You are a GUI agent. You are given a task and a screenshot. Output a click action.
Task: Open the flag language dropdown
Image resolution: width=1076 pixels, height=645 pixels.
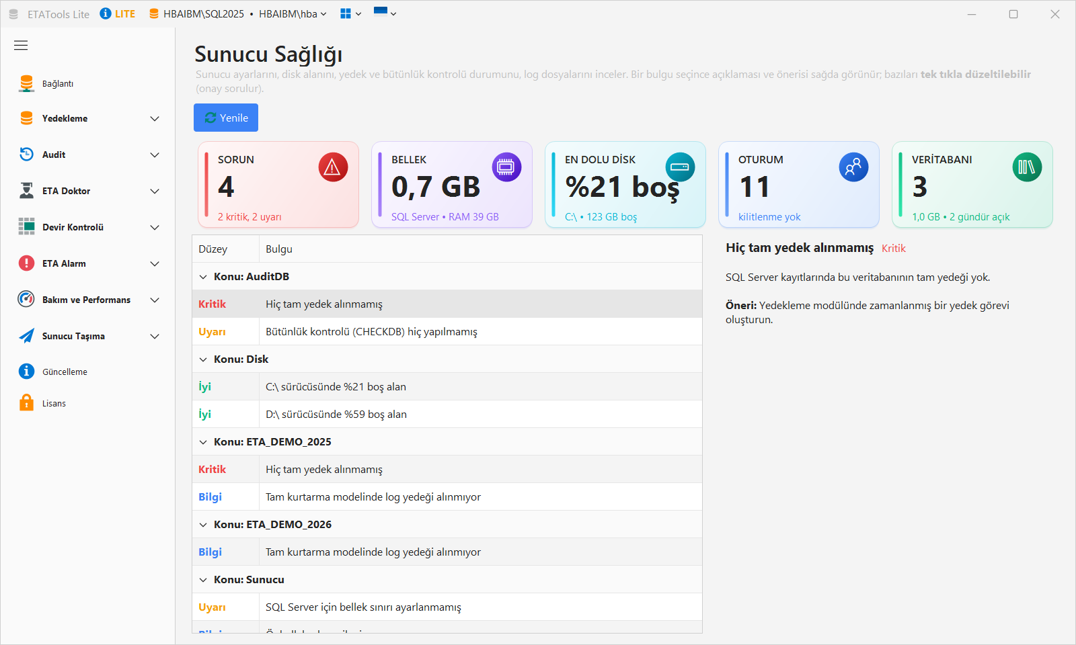click(385, 13)
